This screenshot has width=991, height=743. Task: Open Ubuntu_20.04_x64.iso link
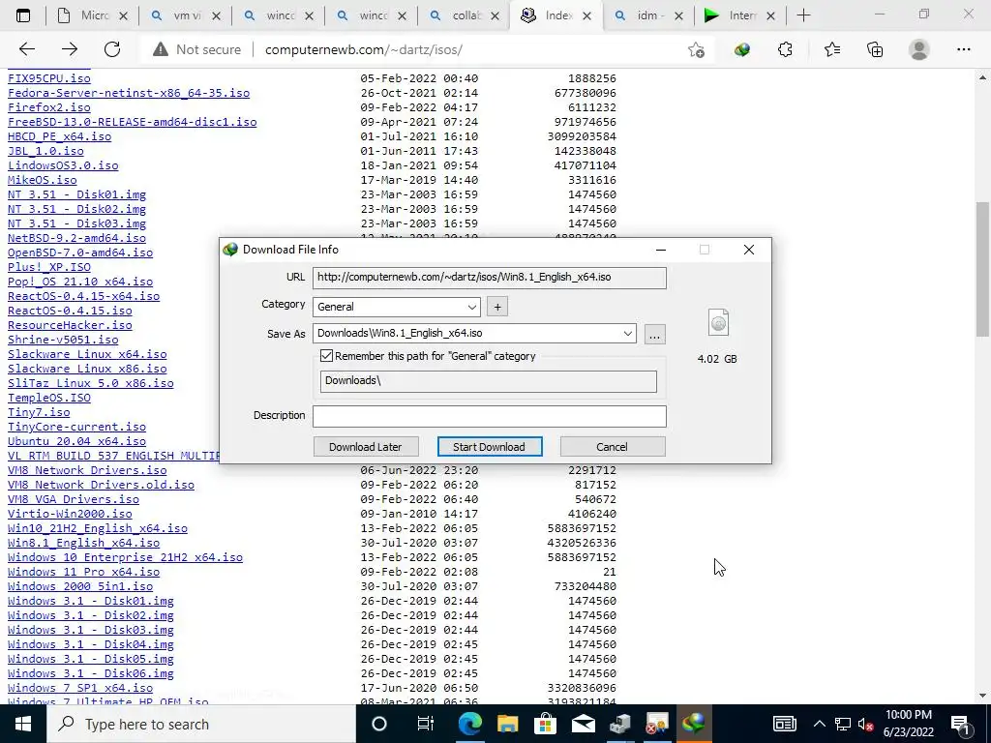[x=76, y=441]
